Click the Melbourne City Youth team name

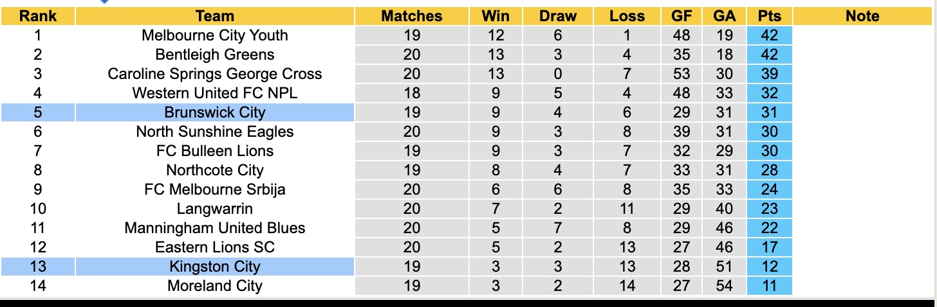coord(214,35)
